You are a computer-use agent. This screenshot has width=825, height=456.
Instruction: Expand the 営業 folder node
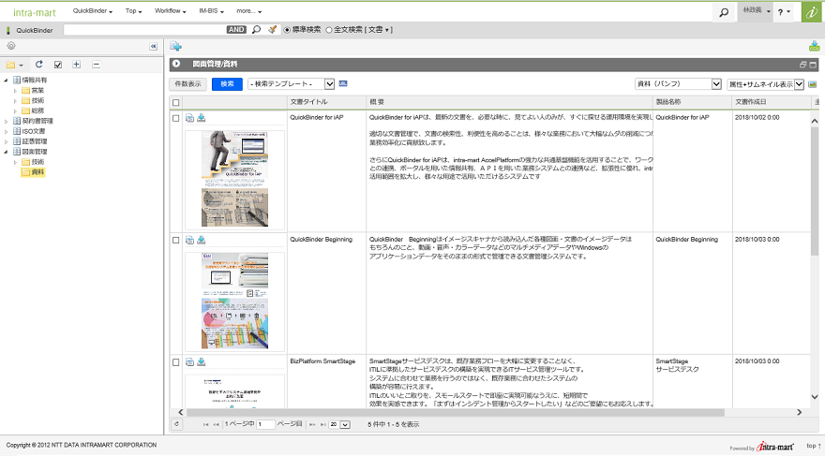(x=15, y=91)
